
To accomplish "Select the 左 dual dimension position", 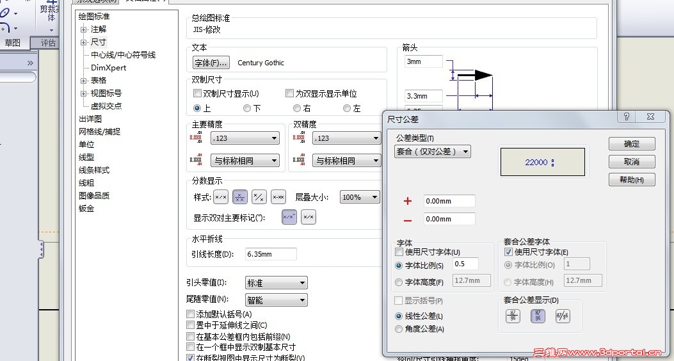I will (347, 108).
